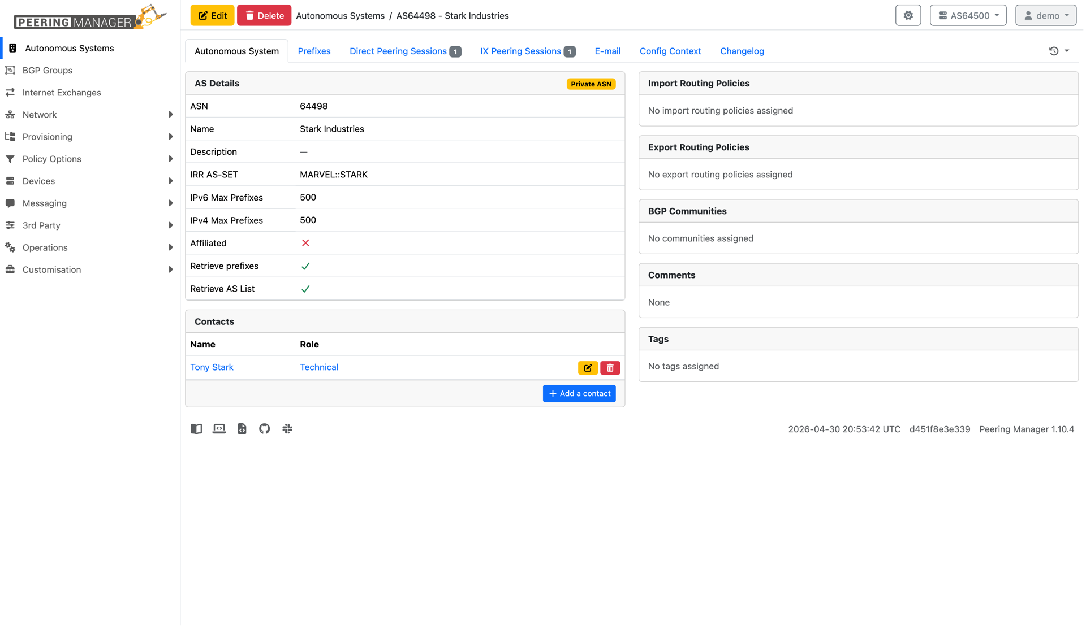Open the Peering Manager logo home link
1086x626 pixels.
coord(90,17)
